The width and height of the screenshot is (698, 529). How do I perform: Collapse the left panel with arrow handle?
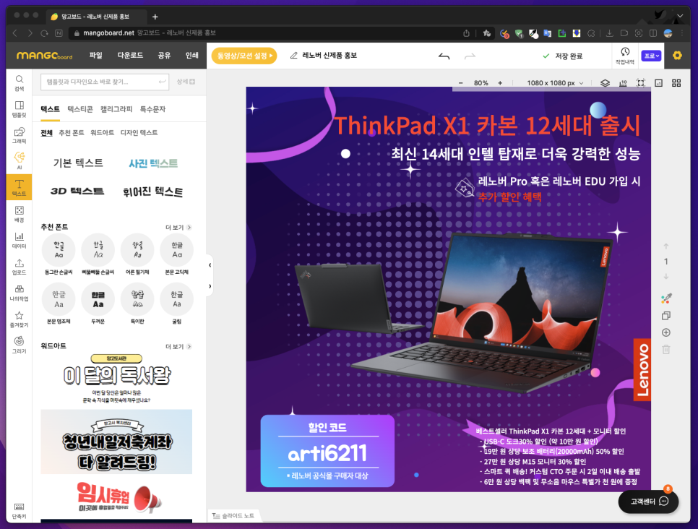point(210,265)
